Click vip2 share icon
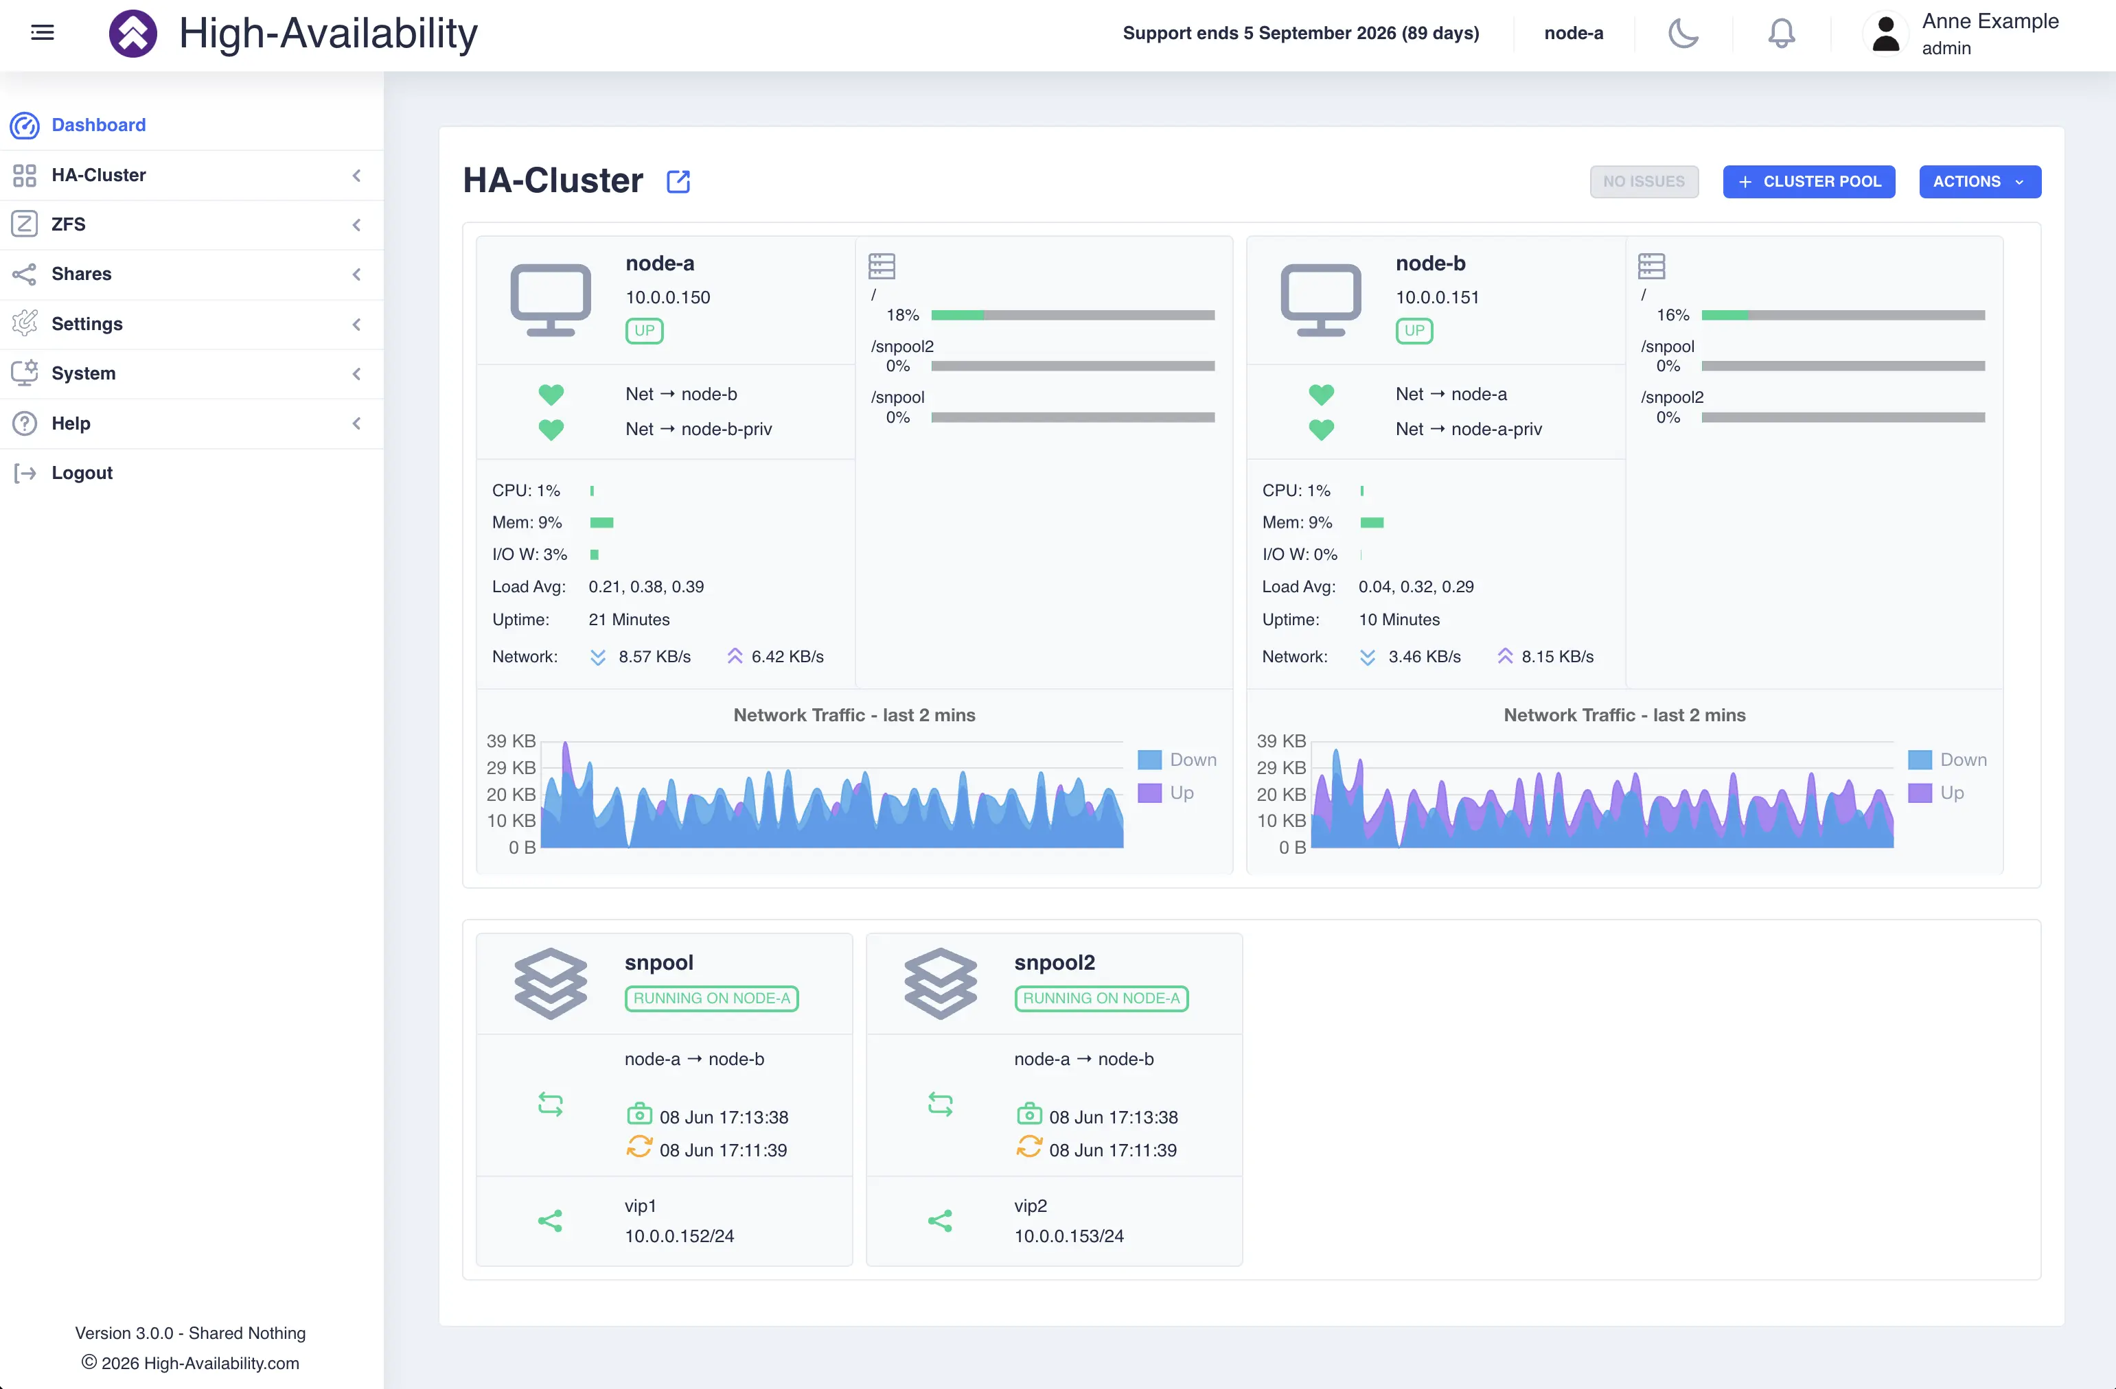2116x1389 pixels. (940, 1220)
